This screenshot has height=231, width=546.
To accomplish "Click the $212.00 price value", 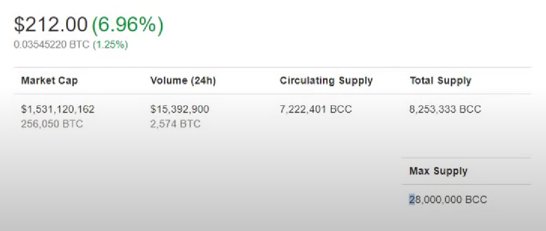I will [51, 25].
